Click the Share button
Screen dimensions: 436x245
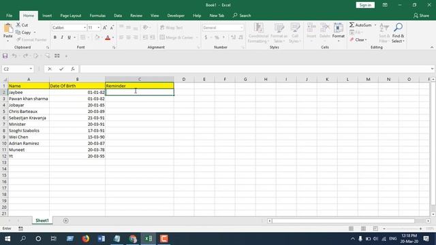[x=421, y=16]
